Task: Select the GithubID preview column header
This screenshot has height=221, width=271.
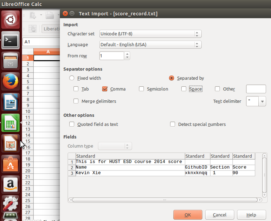Action: [198, 156]
